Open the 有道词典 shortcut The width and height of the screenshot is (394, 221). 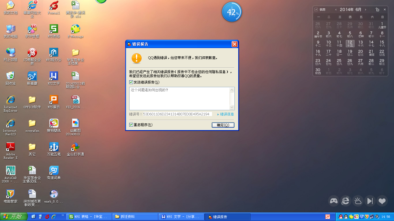tap(54, 173)
